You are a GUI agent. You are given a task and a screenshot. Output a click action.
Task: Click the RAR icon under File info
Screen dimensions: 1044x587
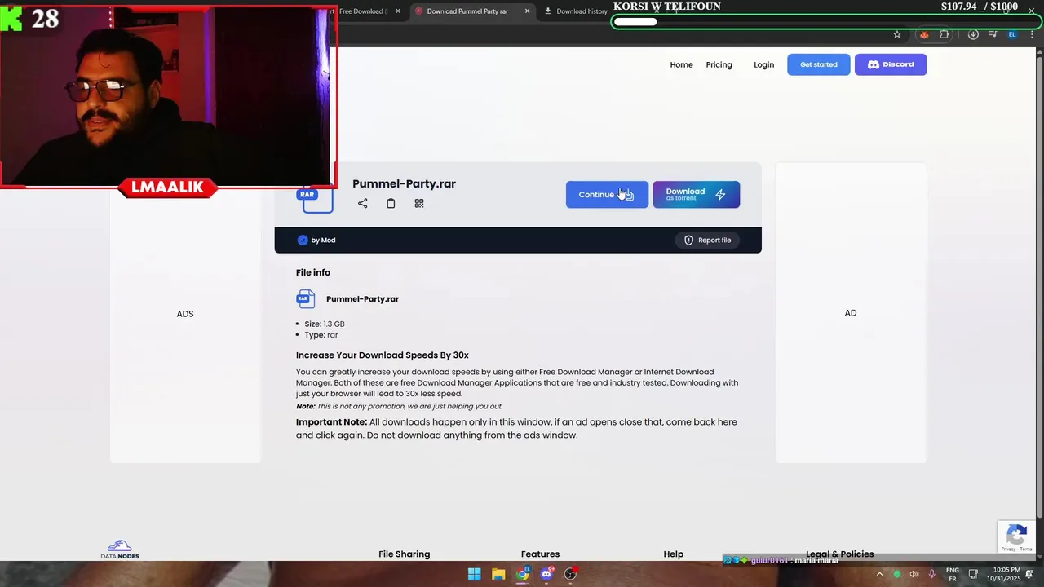click(305, 299)
